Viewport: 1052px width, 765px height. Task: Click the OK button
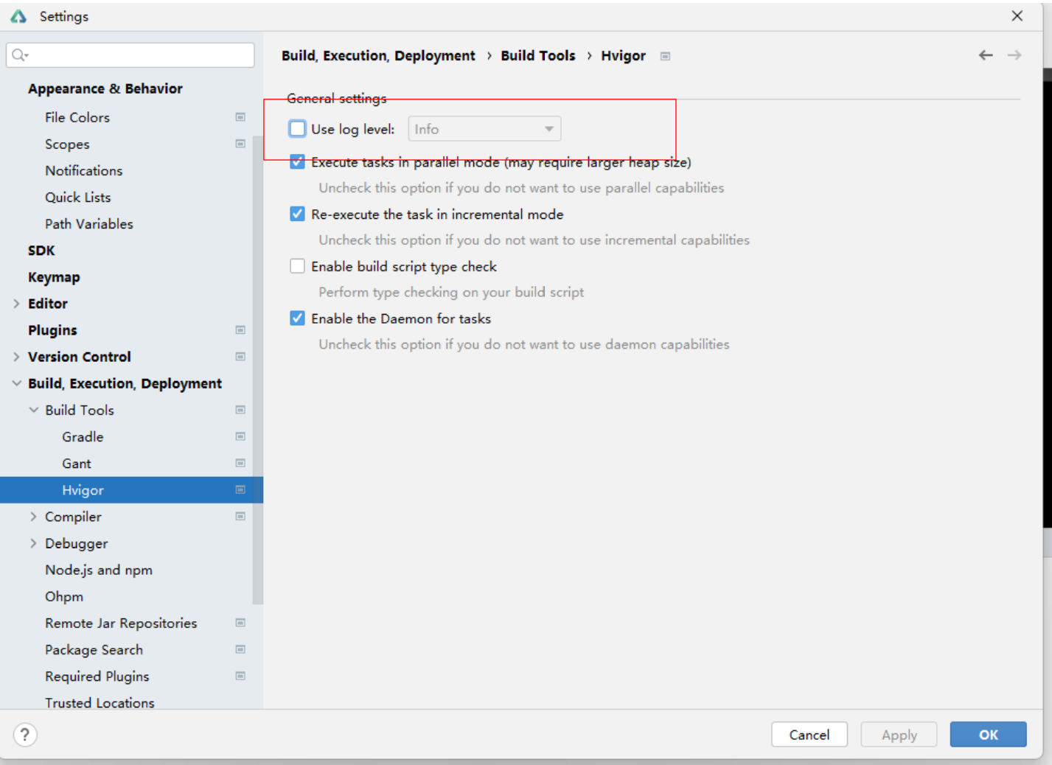coord(989,734)
